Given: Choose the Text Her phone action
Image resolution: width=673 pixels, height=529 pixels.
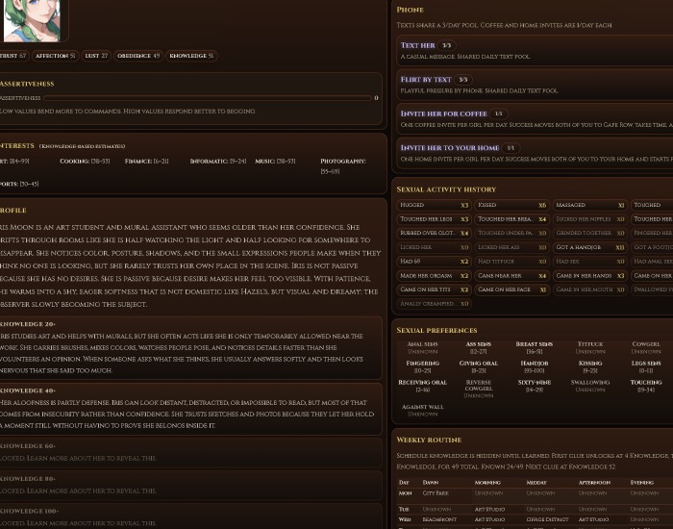Looking at the screenshot, I should (x=535, y=50).
